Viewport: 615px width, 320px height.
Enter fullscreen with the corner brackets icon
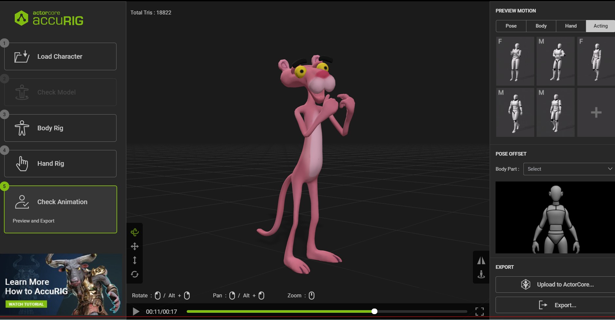point(479,311)
